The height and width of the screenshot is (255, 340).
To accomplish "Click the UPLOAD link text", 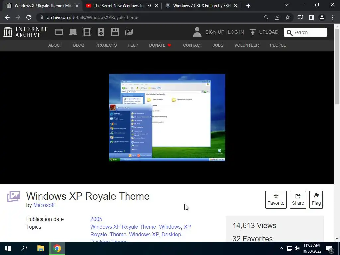I will (269, 32).
